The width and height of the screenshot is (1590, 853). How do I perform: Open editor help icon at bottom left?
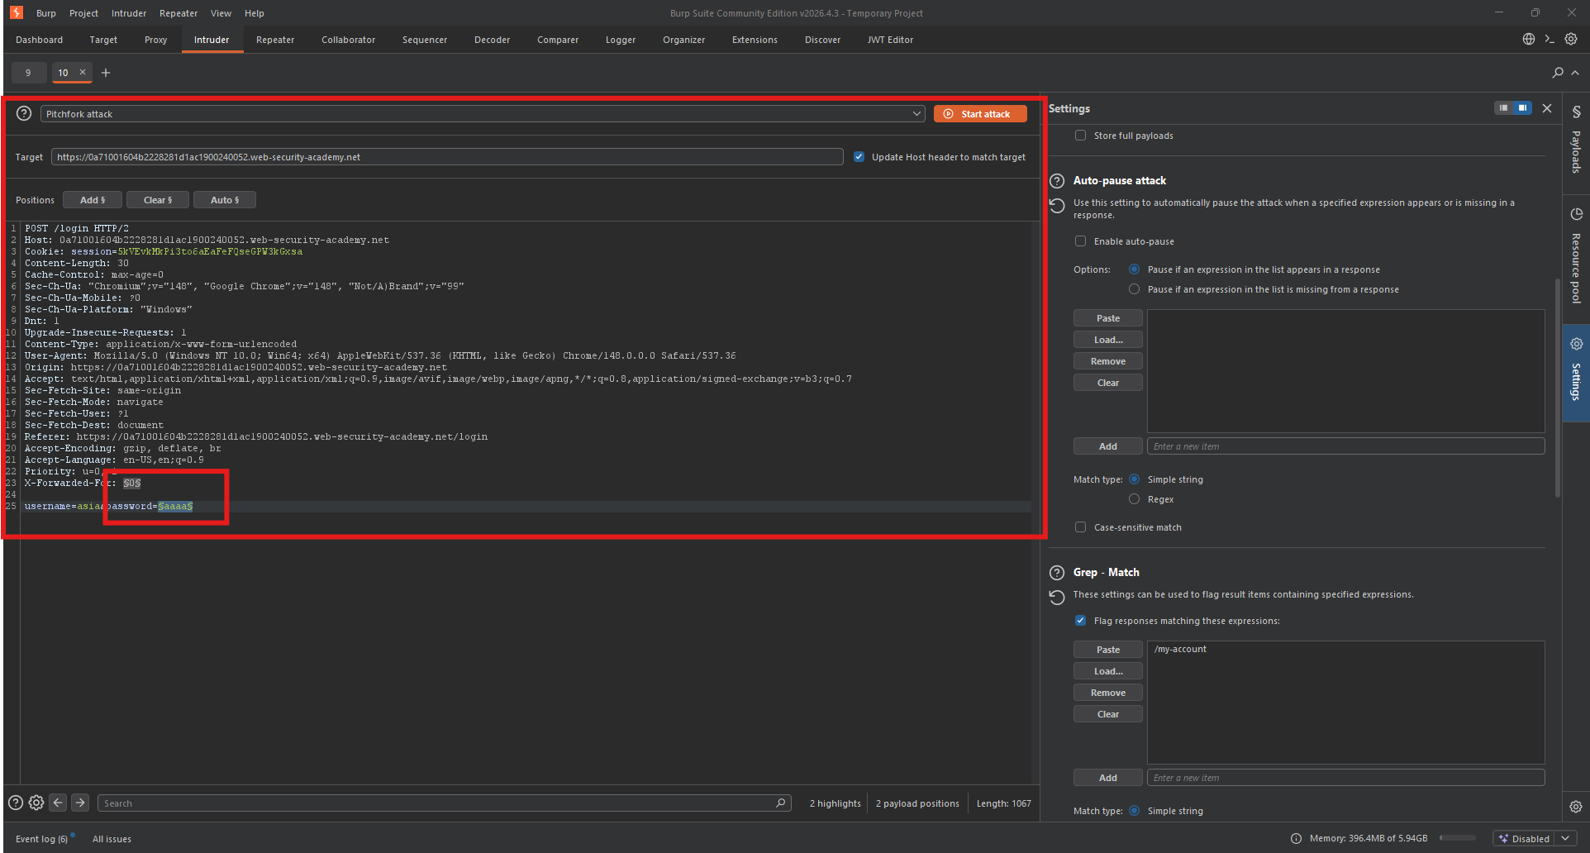16,803
